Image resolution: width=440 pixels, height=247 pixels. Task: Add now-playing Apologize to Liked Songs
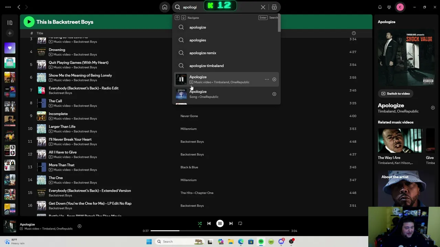[79, 226]
